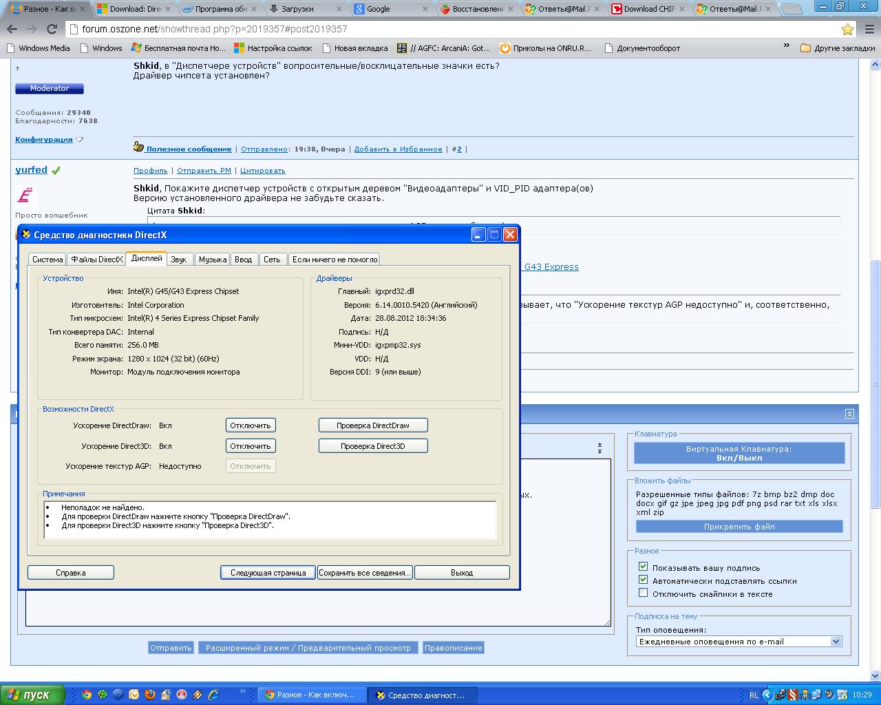The height and width of the screenshot is (705, 881).
Task: Uncheck 'Показывать вашу подпись' checkbox
Action: coord(643,567)
